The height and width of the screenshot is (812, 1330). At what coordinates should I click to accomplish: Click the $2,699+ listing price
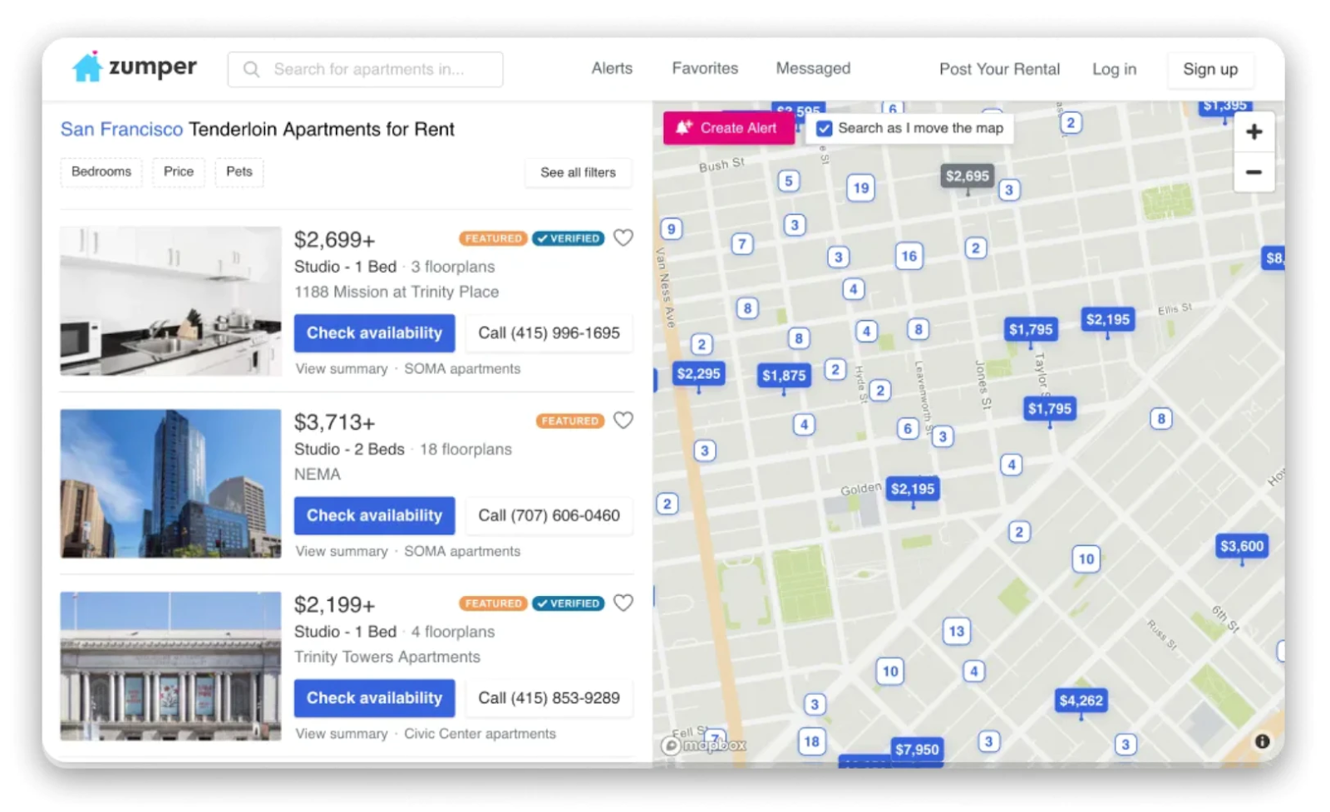(x=335, y=240)
